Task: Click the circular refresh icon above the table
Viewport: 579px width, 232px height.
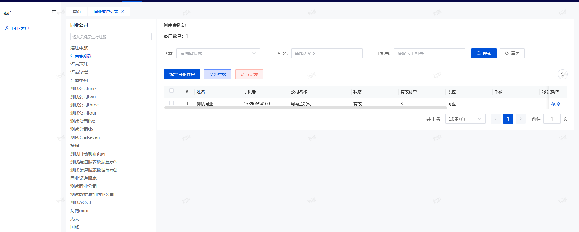Action: 562,74
